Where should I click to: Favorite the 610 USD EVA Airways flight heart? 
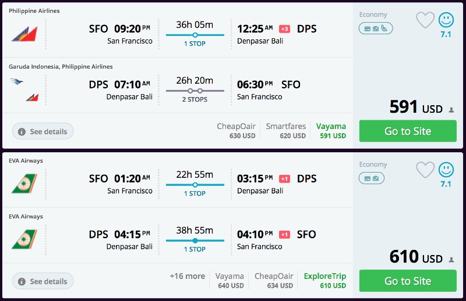tap(425, 170)
